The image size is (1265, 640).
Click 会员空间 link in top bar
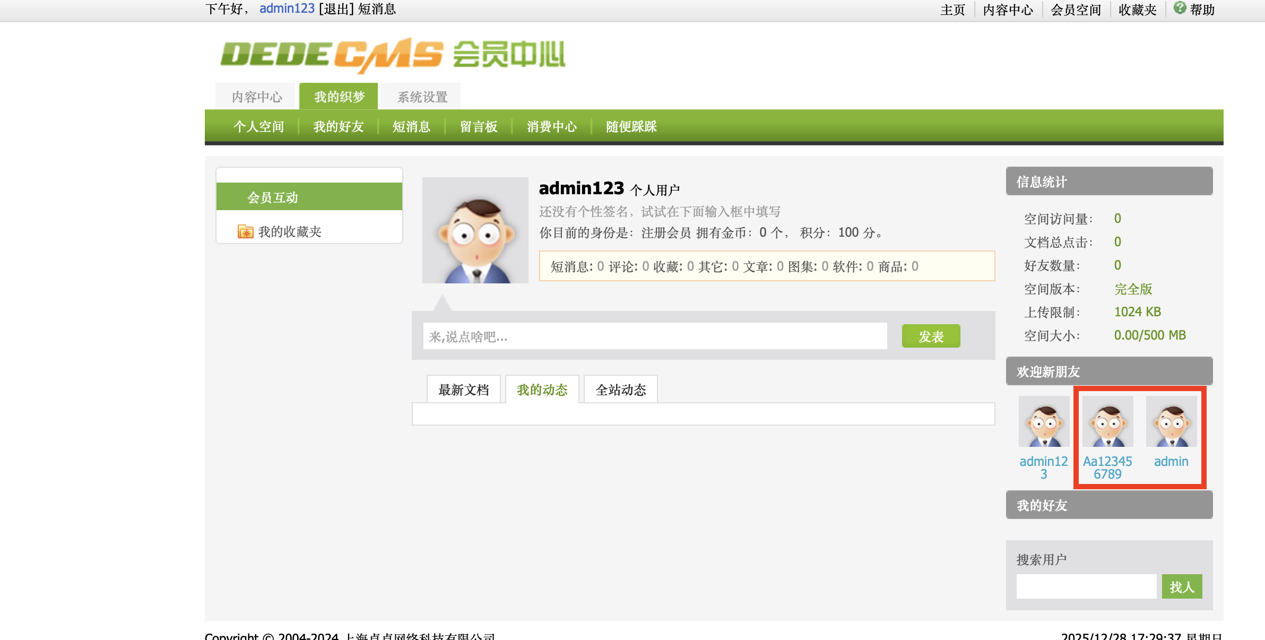click(1076, 10)
